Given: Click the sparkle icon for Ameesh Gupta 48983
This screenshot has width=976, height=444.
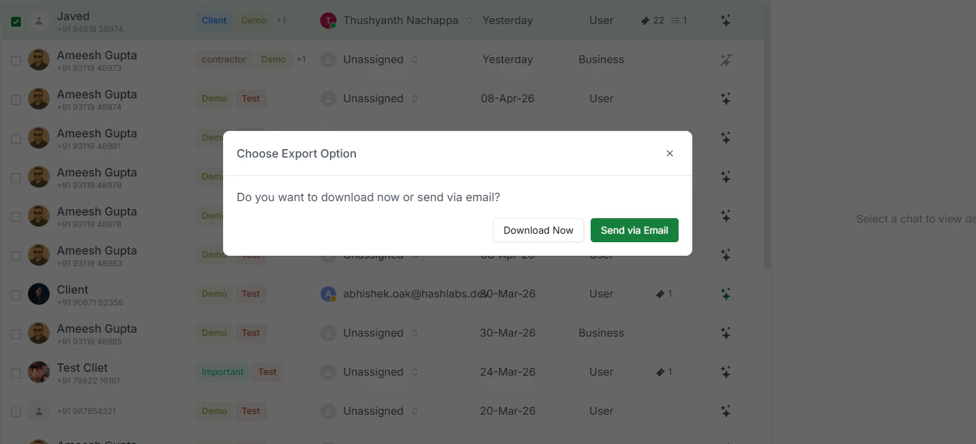Looking at the screenshot, I should click(726, 255).
